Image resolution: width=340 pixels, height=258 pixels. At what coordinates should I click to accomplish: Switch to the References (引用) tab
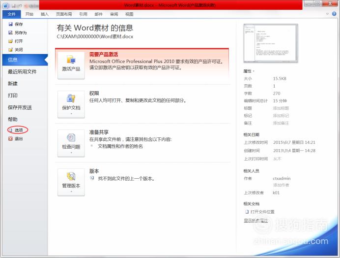pyautogui.click(x=83, y=14)
